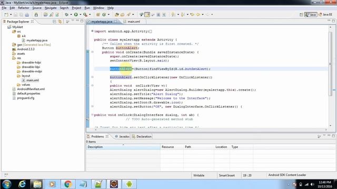Select AndroidManifest.xml in the tree
This screenshot has height=189, width=337.
point(31,89)
